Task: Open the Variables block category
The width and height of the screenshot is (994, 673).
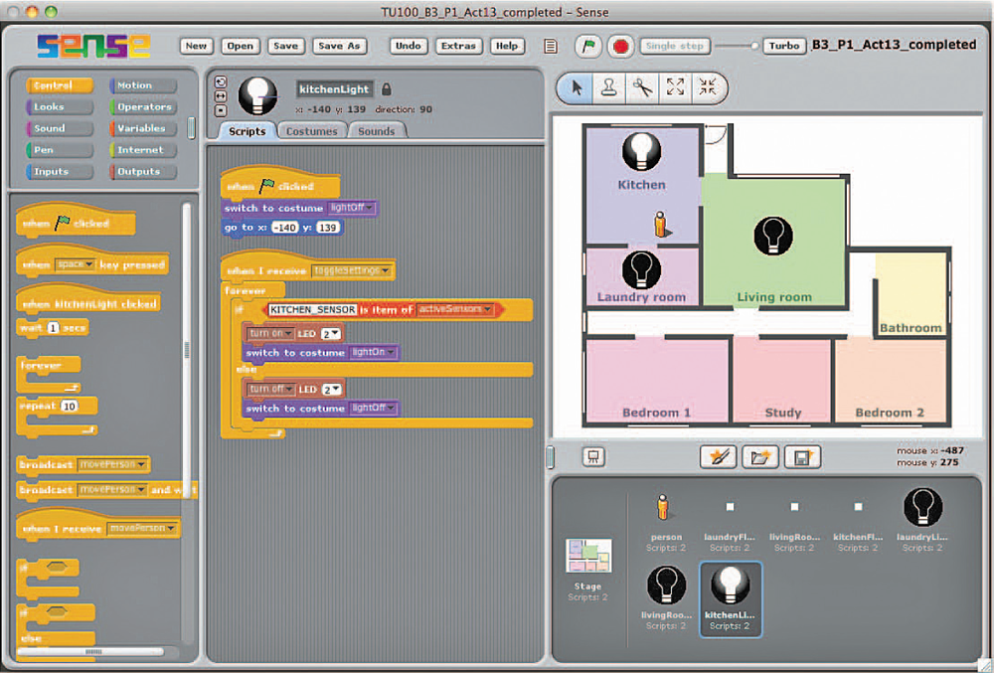Action: click(x=141, y=128)
